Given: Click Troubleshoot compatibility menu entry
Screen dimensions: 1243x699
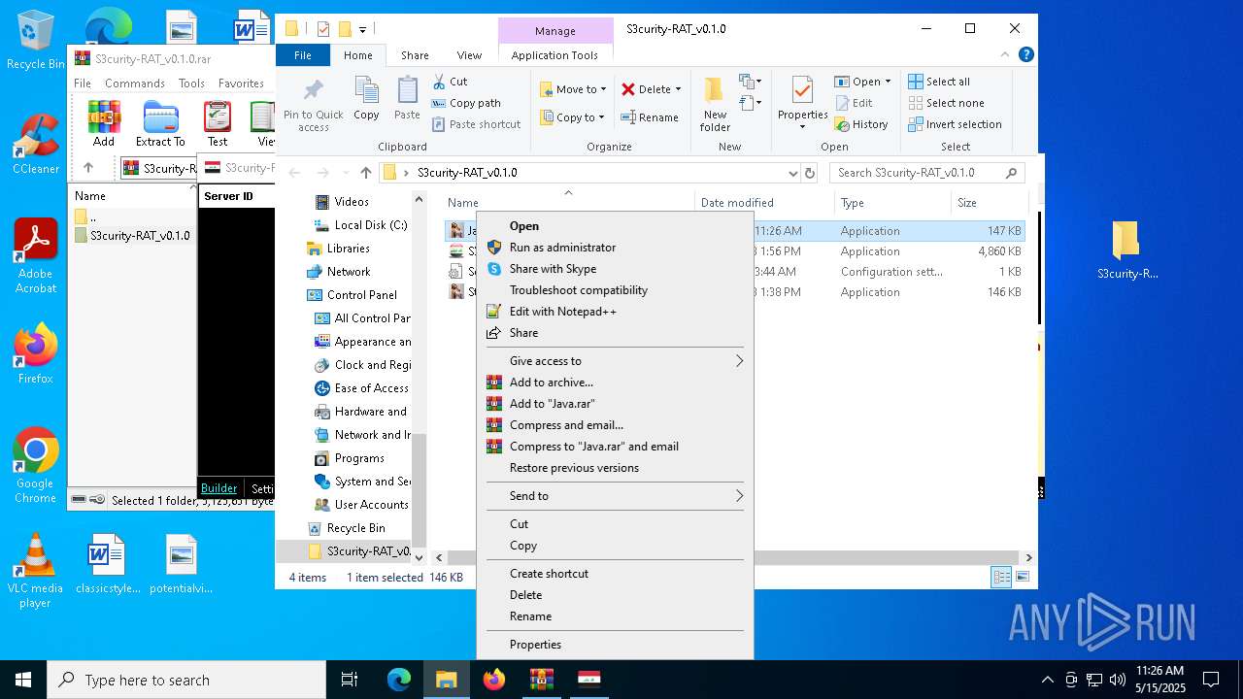Looking at the screenshot, I should [x=615, y=290].
